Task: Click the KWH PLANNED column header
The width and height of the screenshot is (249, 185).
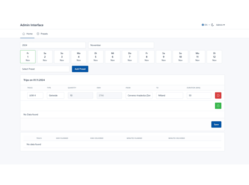Action: [62, 138]
